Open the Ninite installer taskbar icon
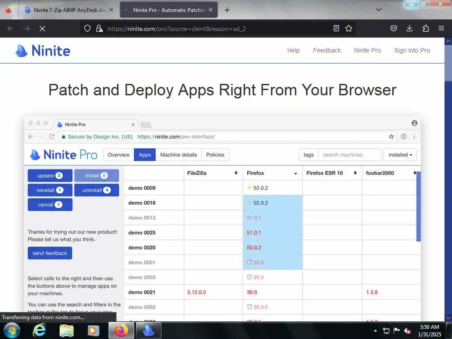The image size is (452, 339). [x=149, y=330]
